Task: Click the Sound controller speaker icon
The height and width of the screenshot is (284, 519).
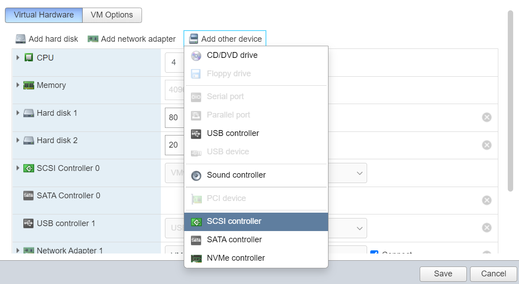Action: (x=196, y=175)
